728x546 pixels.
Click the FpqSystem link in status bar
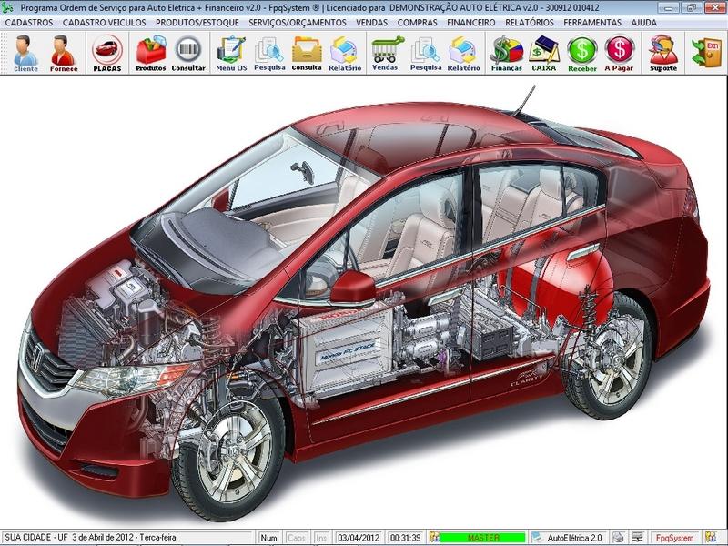674,538
